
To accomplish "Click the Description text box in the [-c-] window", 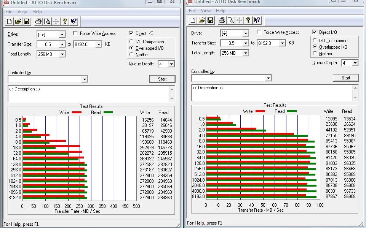I will (89, 93).
